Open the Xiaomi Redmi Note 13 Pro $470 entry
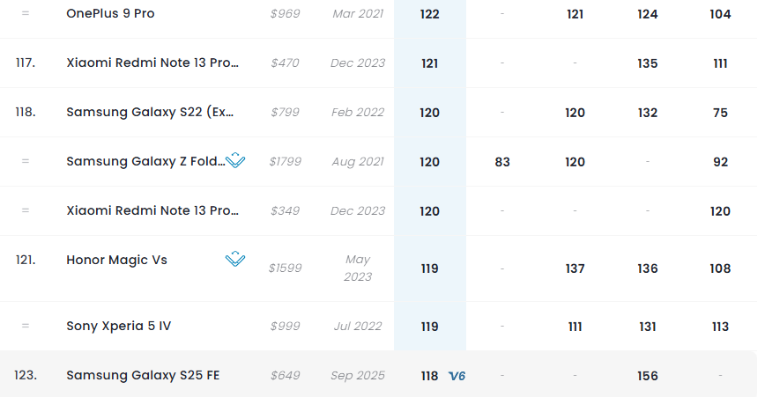 152,63
